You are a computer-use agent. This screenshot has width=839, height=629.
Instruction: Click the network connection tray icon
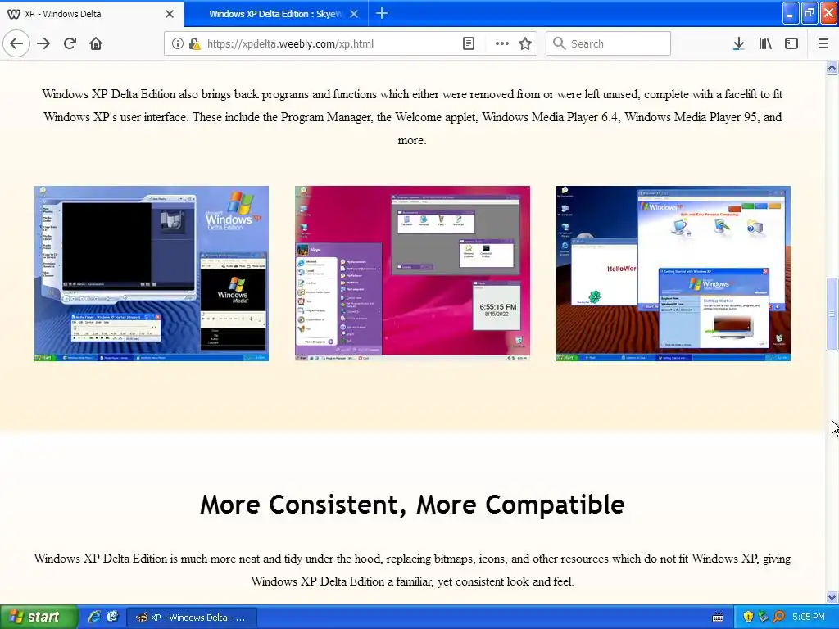click(x=763, y=618)
